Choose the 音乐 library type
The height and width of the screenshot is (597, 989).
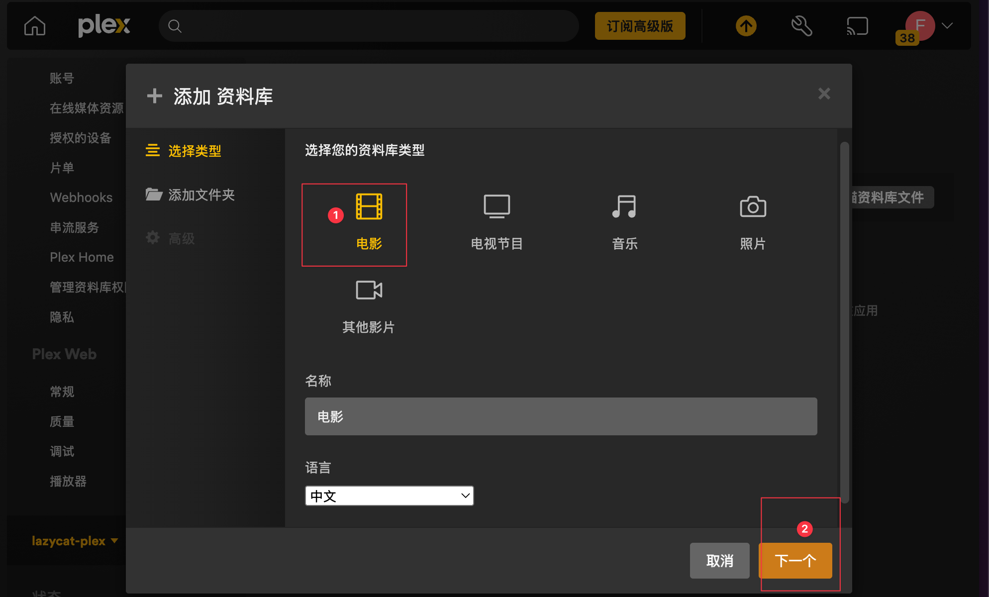point(625,222)
